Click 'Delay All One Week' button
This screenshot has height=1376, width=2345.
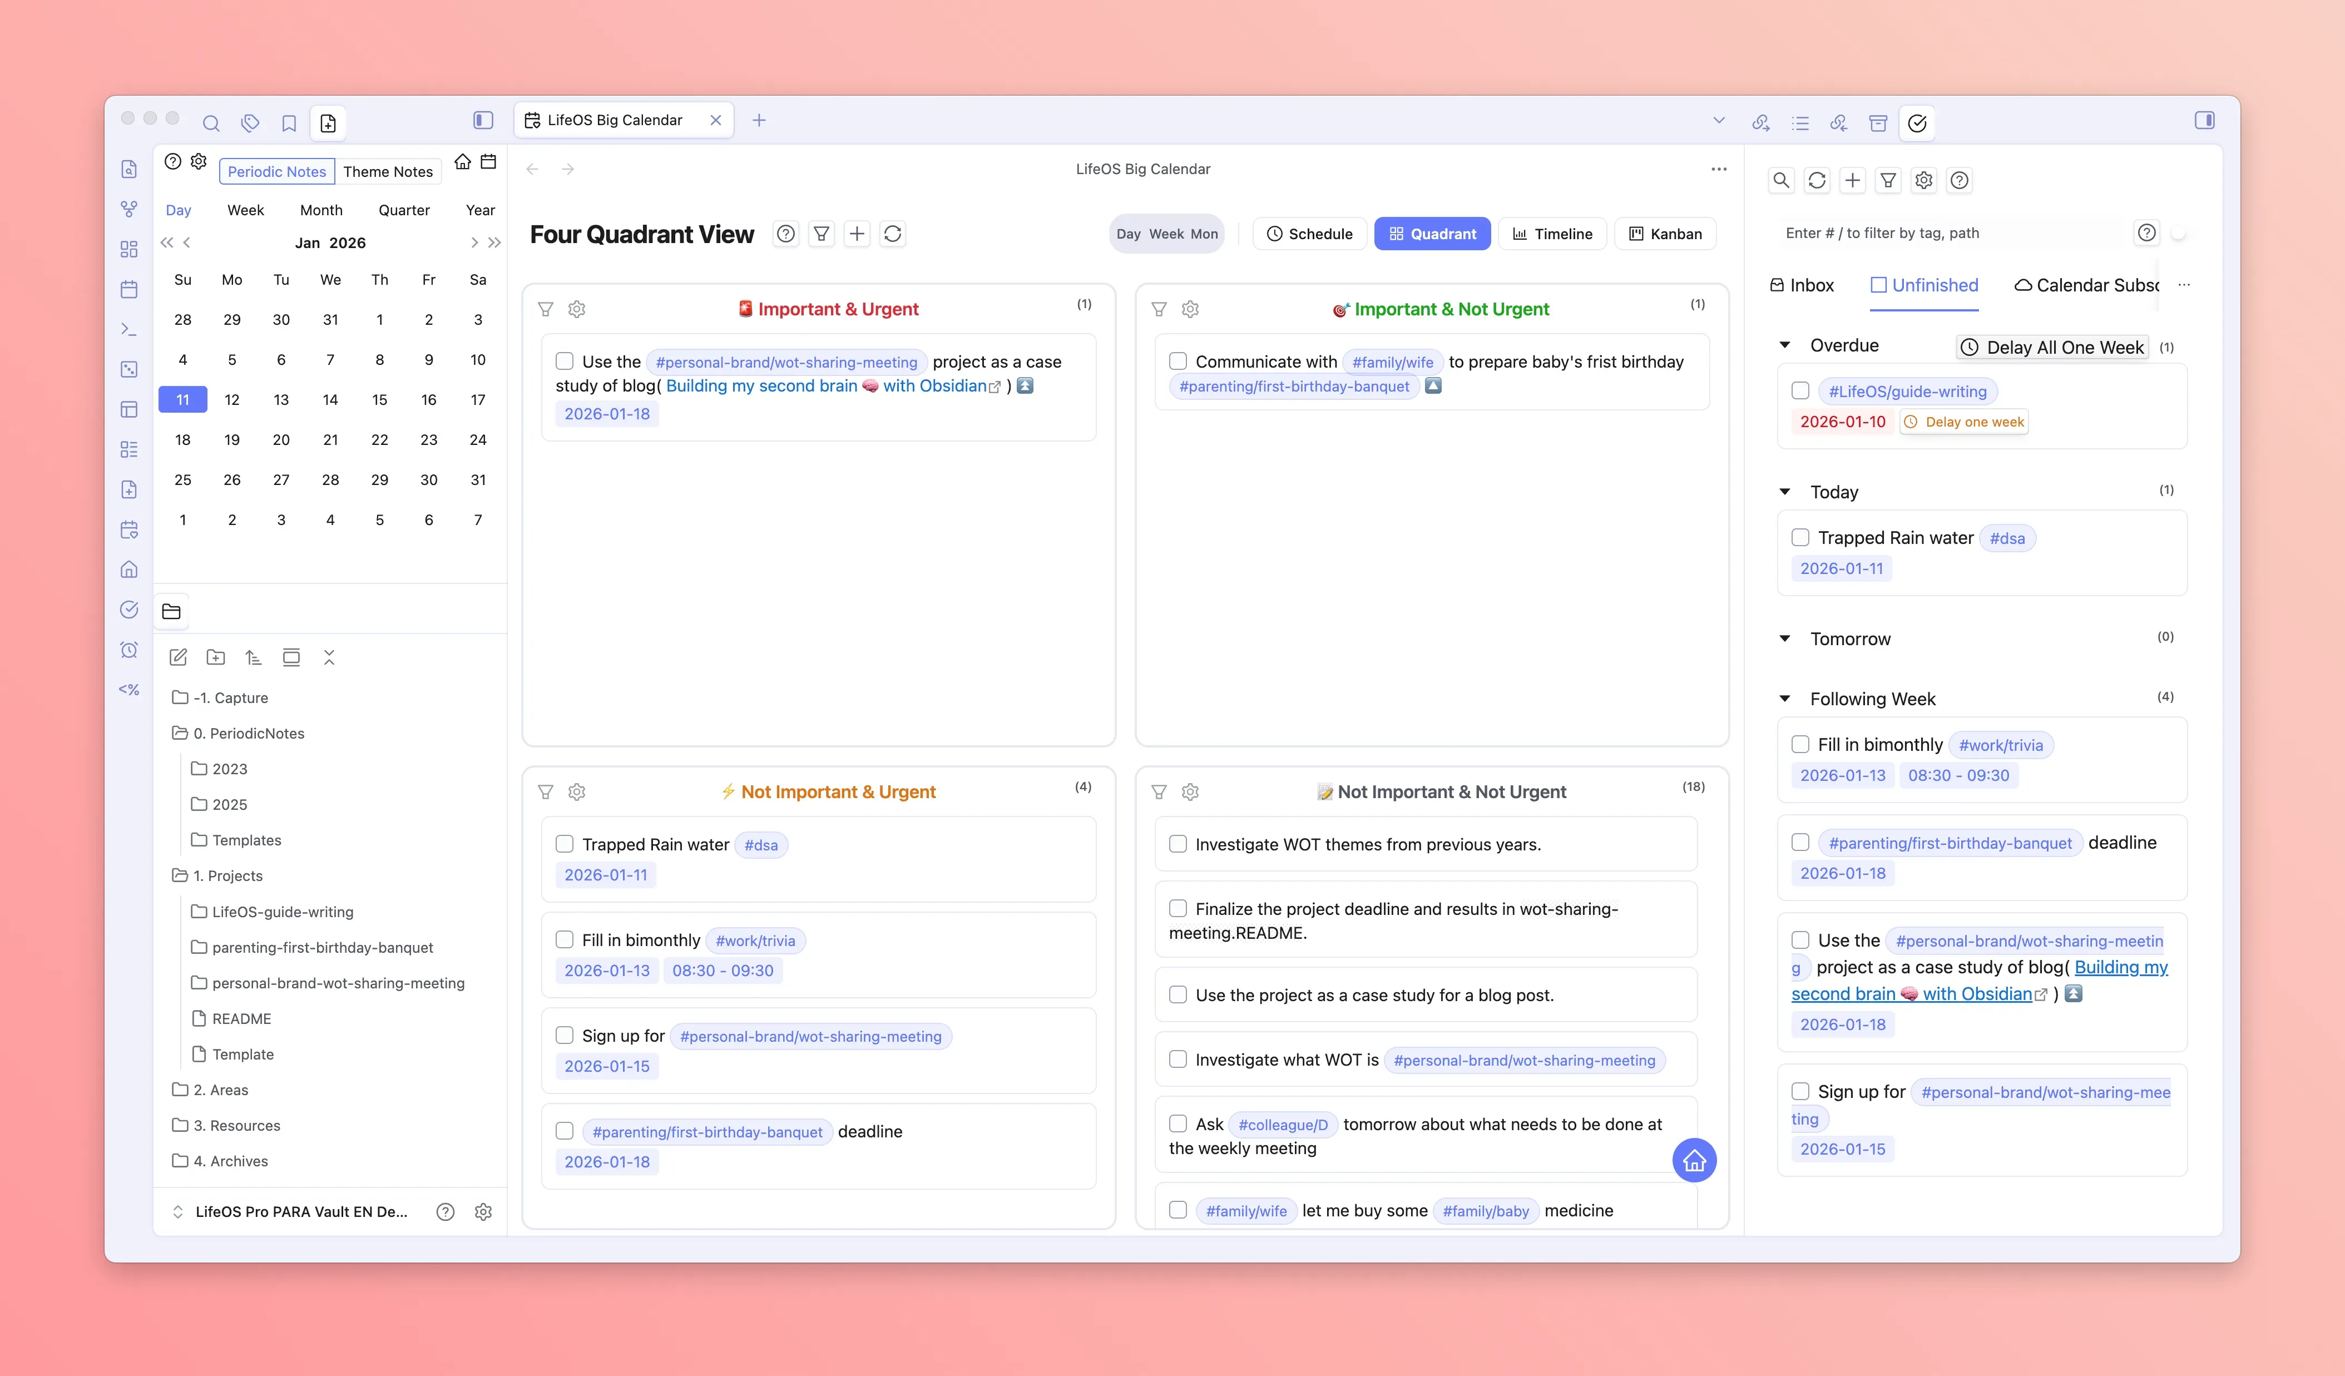click(x=2053, y=347)
